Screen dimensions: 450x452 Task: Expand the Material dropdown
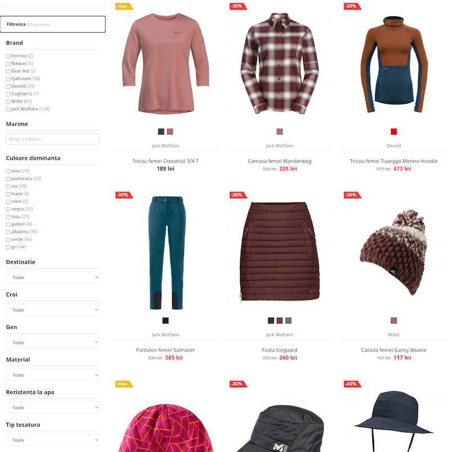(53, 375)
